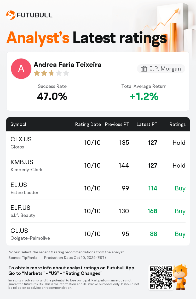196x299 pixels.
Task: Click the red analyst avatar circle
Action: (x=21, y=69)
